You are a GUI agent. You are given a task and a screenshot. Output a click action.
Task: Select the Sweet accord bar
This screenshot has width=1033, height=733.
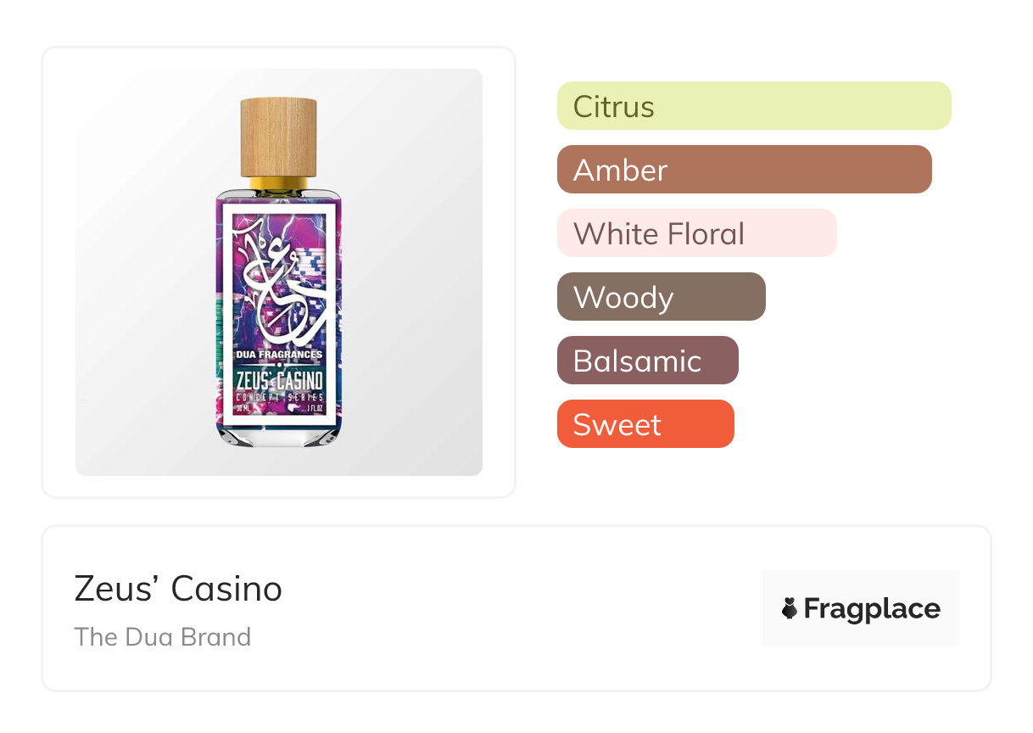click(x=645, y=424)
